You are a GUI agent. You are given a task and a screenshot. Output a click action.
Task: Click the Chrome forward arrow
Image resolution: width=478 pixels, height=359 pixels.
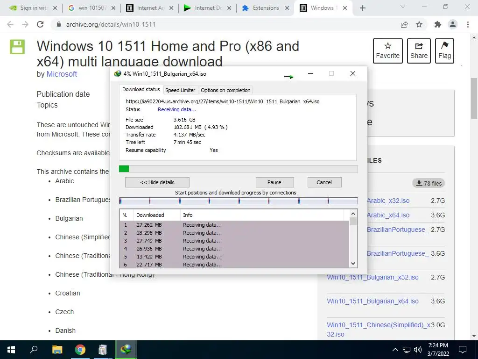pyautogui.click(x=25, y=24)
